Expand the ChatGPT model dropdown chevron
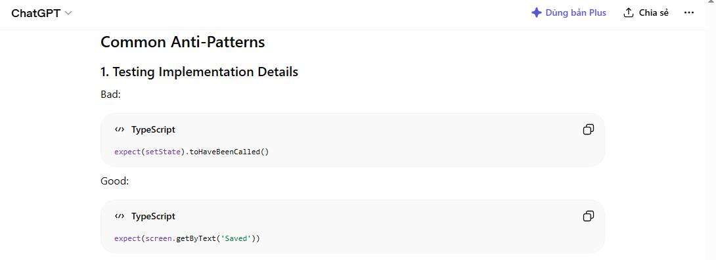The image size is (716, 260). pos(68,13)
